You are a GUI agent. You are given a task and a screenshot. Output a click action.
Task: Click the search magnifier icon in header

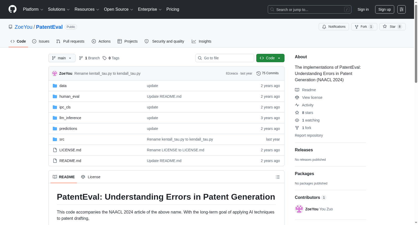pyautogui.click(x=272, y=9)
